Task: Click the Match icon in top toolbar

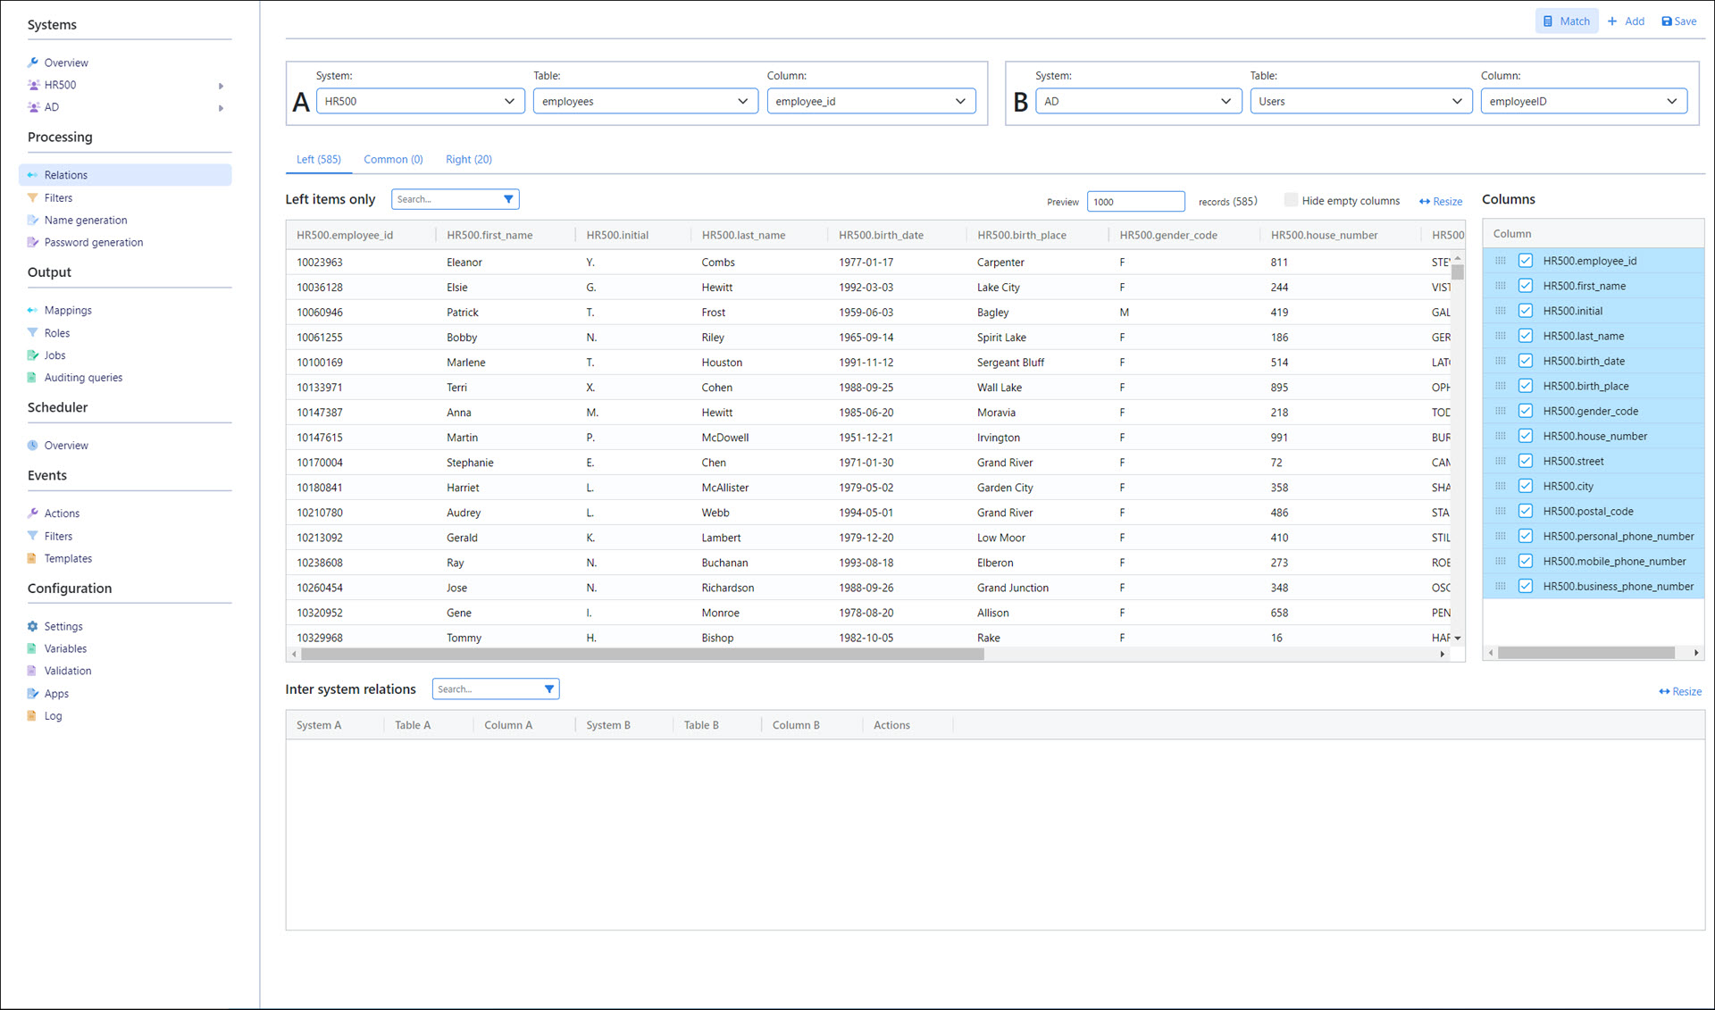Action: pyautogui.click(x=1548, y=21)
